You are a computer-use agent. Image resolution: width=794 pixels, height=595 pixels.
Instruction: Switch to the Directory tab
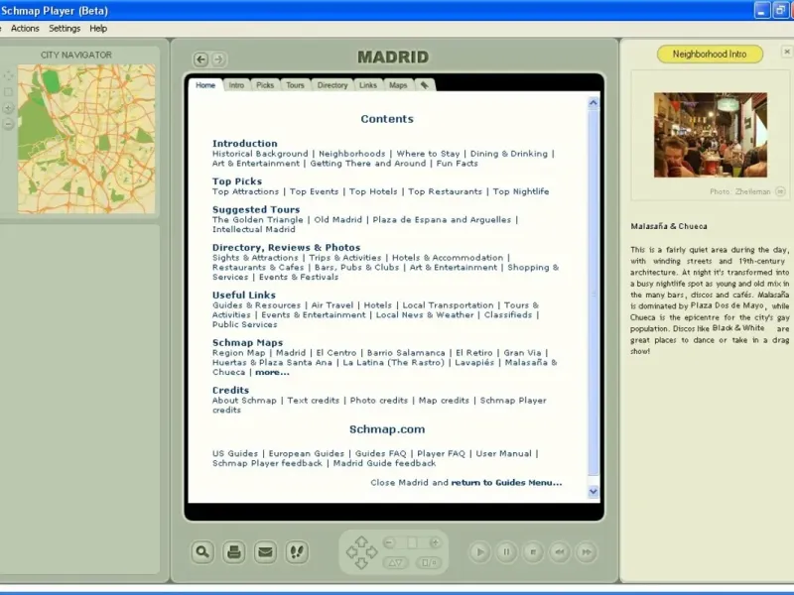332,85
